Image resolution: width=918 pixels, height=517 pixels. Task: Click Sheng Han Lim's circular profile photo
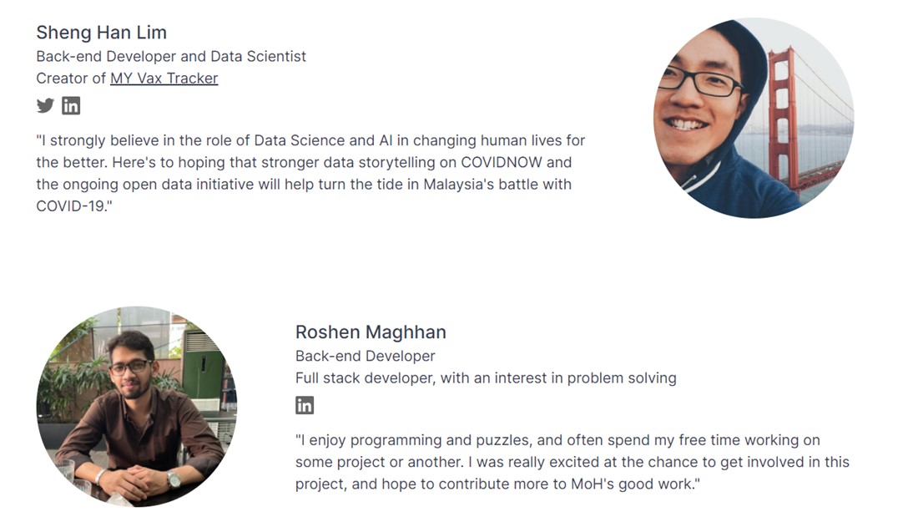point(754,118)
